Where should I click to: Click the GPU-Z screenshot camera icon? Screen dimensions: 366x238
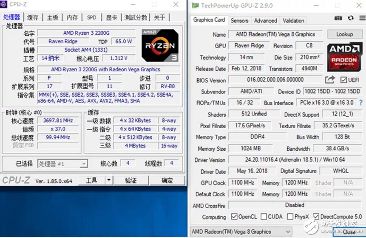tap(338, 18)
